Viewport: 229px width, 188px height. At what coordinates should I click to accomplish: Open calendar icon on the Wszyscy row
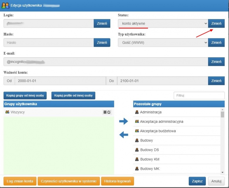click(x=105, y=112)
